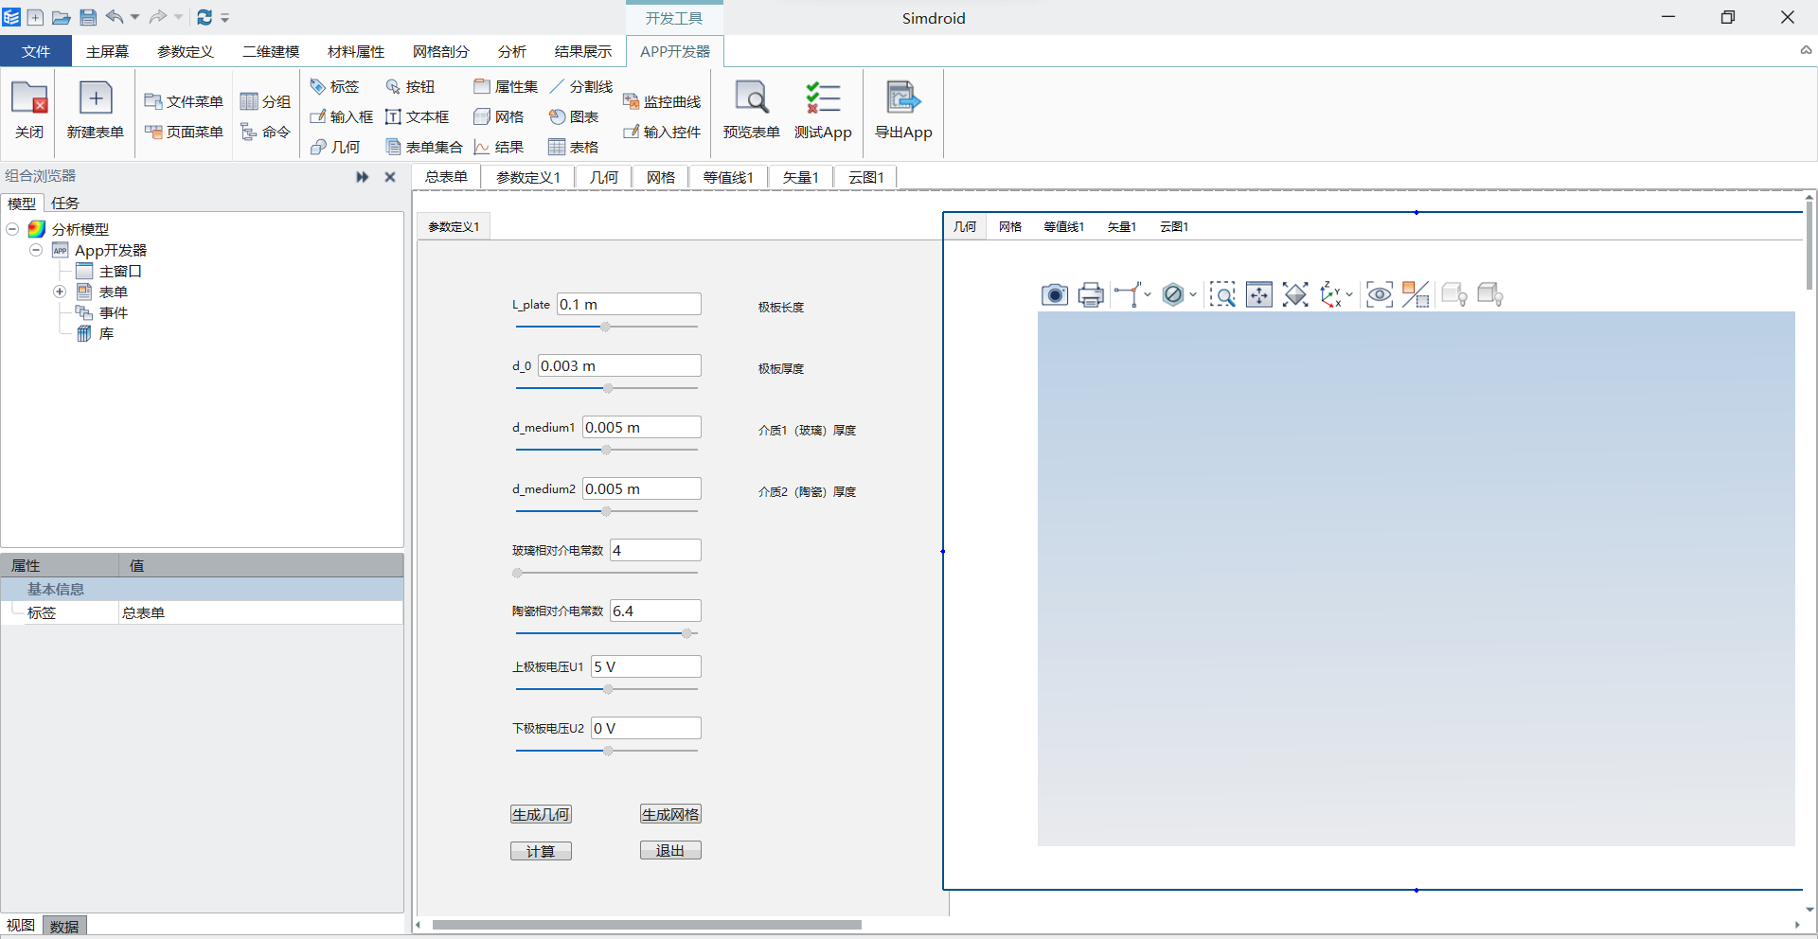
Task: Collapse the 分析模型 tree node
Action: [12, 229]
